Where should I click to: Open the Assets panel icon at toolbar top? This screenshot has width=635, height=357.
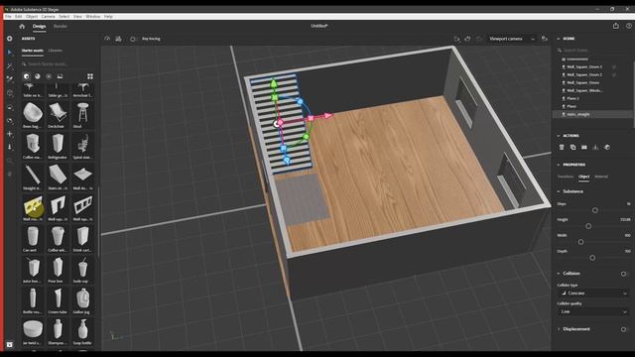[x=10, y=39]
